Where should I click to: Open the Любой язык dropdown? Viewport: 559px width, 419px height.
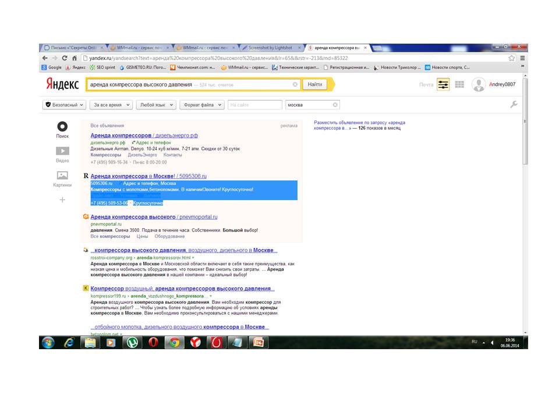pos(156,105)
